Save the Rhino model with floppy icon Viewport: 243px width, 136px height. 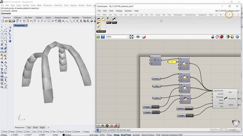click(x=10, y=21)
